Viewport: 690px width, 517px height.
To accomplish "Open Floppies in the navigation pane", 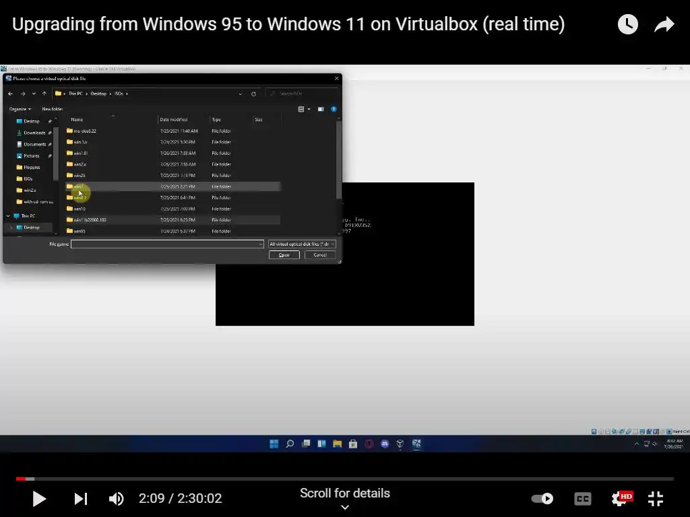I will click(x=32, y=167).
